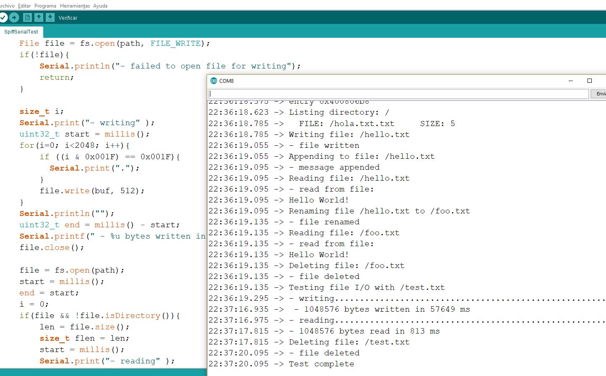Click 'if(file && !file.isDirectory()){' code line
The width and height of the screenshot is (606, 376).
point(100,316)
